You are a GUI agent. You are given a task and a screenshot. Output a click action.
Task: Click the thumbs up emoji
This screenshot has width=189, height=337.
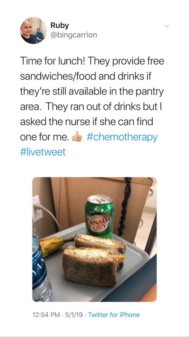click(77, 137)
